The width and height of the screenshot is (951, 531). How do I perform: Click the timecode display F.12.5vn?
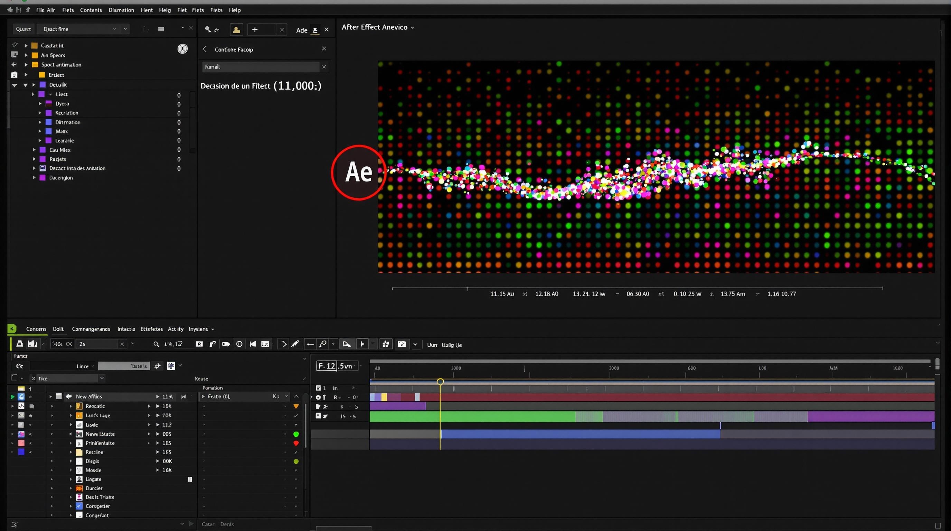(337, 365)
